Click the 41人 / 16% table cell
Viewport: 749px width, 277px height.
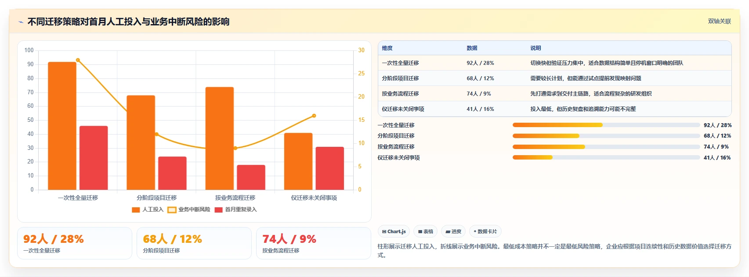(x=480, y=109)
